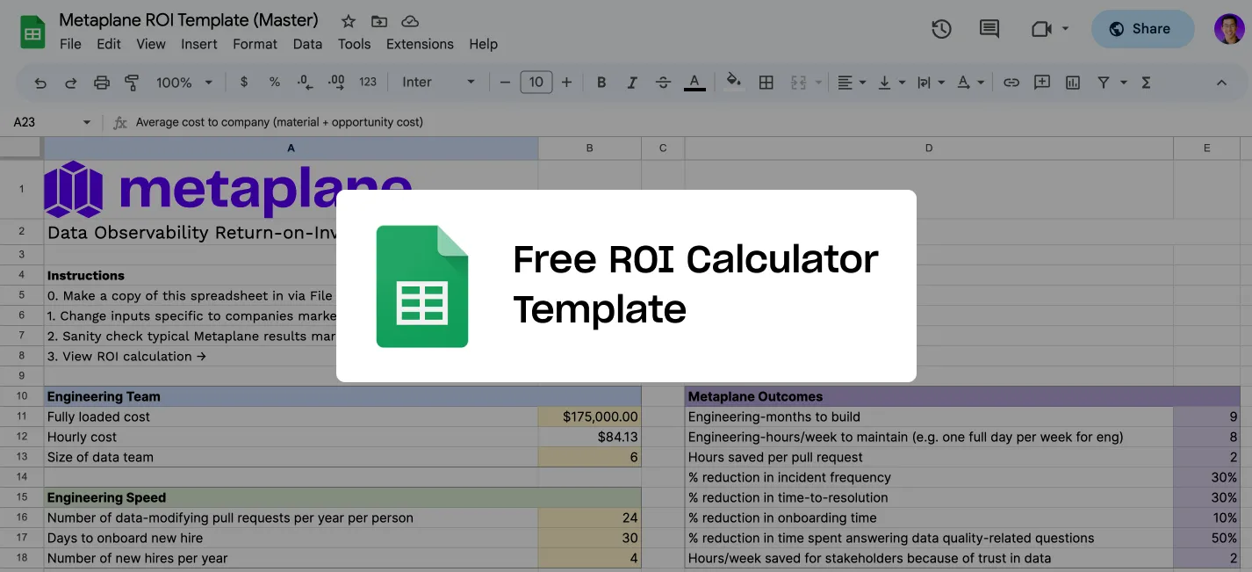Open the vertical align dropdown
The width and height of the screenshot is (1252, 572).
pos(891,83)
